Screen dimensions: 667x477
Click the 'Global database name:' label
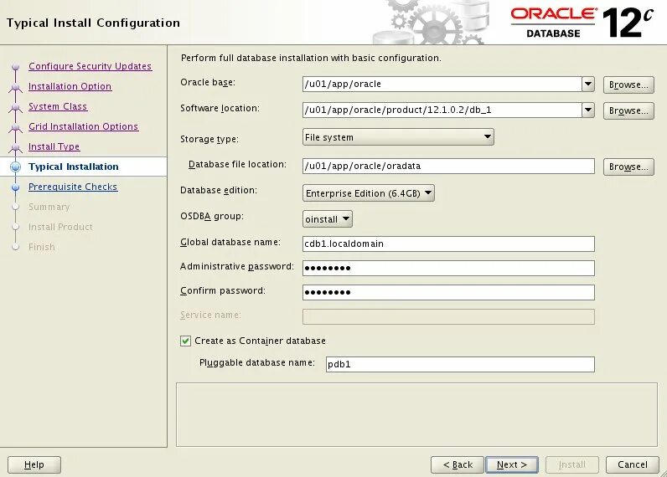click(230, 242)
